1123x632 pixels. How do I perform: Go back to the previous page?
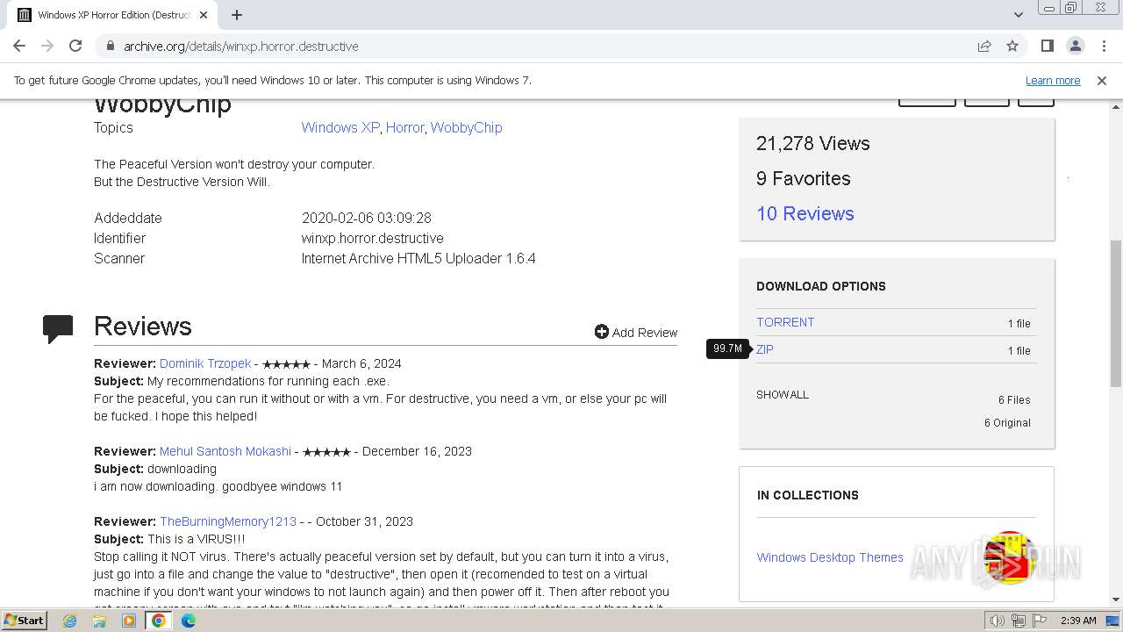[19, 46]
